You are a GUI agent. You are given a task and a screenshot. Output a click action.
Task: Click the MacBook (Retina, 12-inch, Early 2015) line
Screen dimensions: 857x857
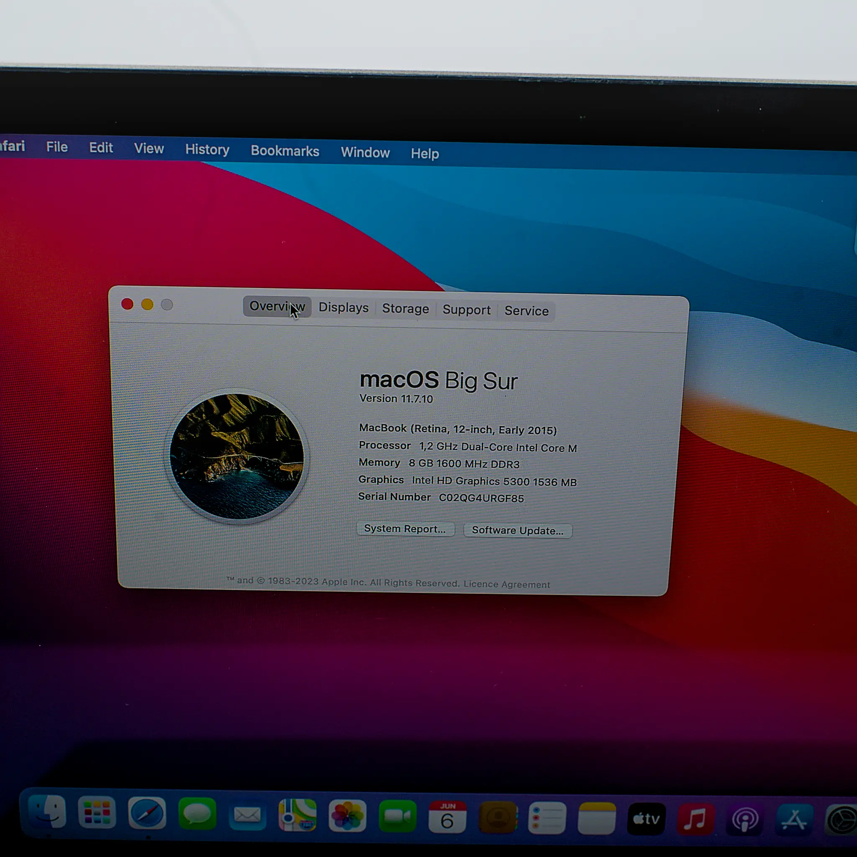(x=458, y=429)
